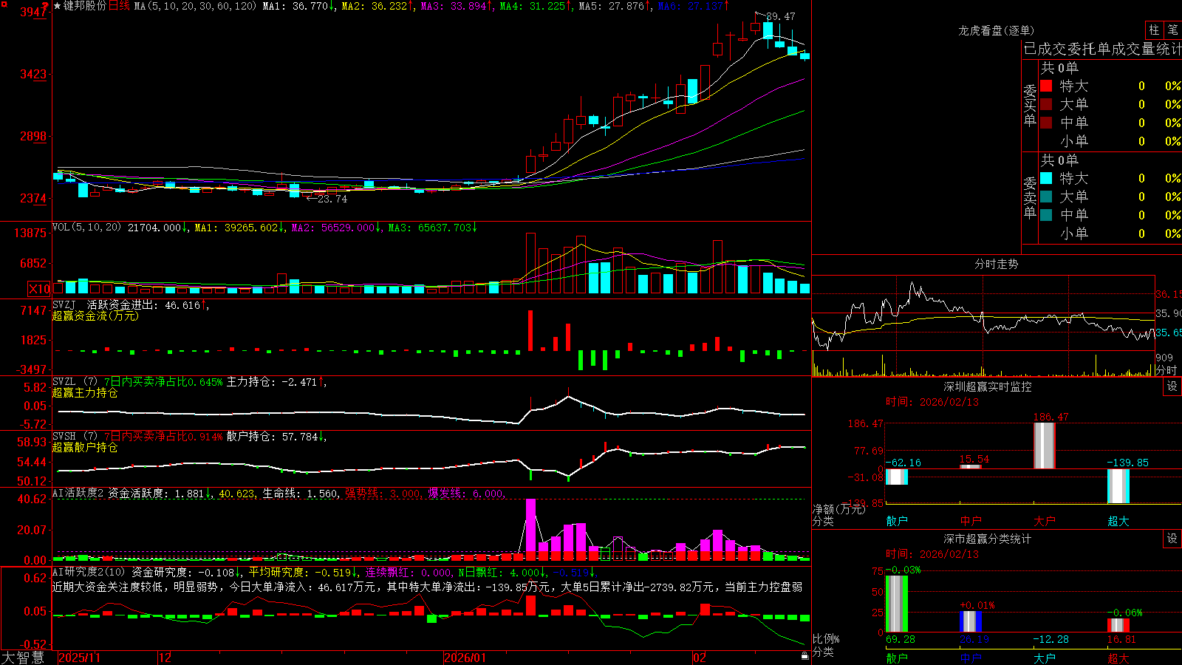The height and width of the screenshot is (665, 1182).
Task: Select 超大 in 深市超赢分类统计 panel
Action: tap(1118, 658)
